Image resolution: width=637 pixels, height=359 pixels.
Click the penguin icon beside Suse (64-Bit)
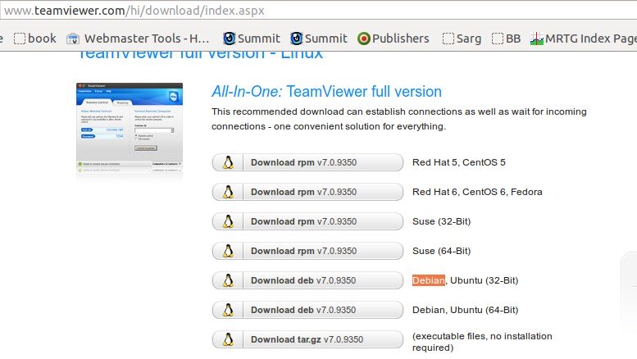click(x=228, y=251)
